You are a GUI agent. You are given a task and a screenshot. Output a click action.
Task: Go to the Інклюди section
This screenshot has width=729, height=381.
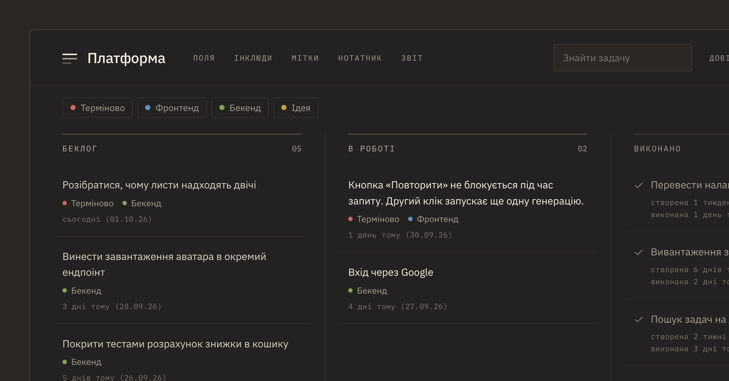click(253, 58)
